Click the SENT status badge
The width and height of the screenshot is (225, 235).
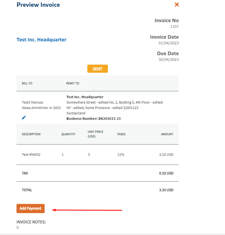97,69
